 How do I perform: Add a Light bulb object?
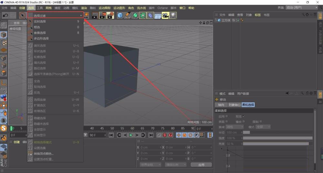(x=173, y=15)
